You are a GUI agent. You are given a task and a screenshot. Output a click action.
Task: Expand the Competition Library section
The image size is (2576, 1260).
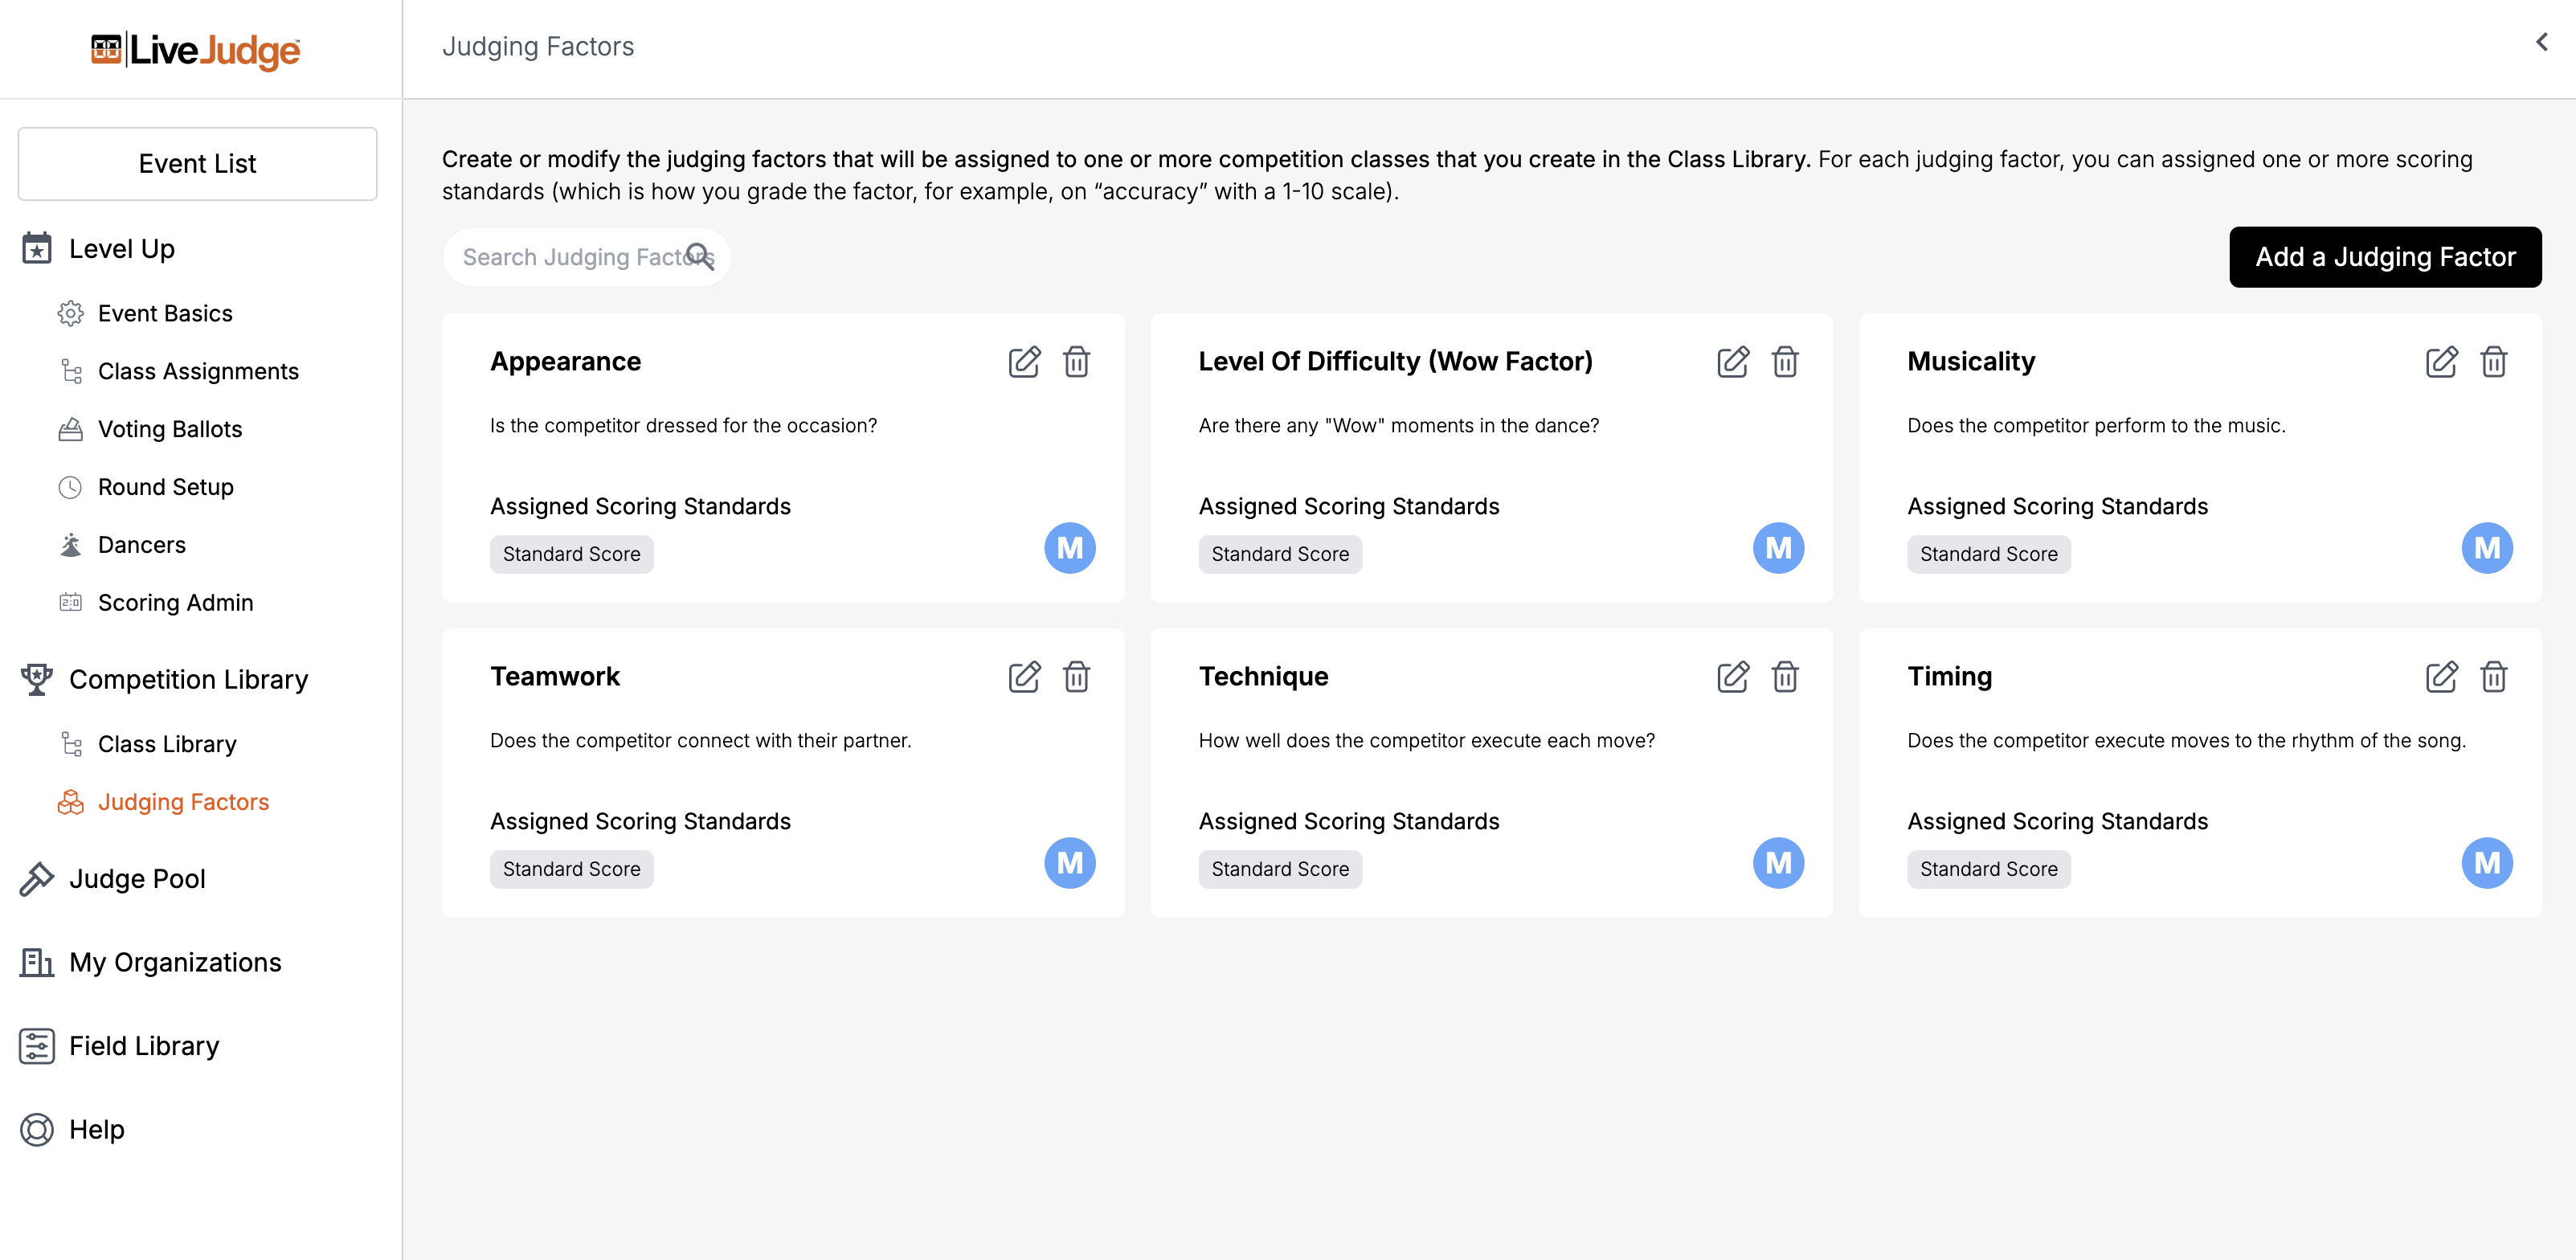[x=188, y=679]
